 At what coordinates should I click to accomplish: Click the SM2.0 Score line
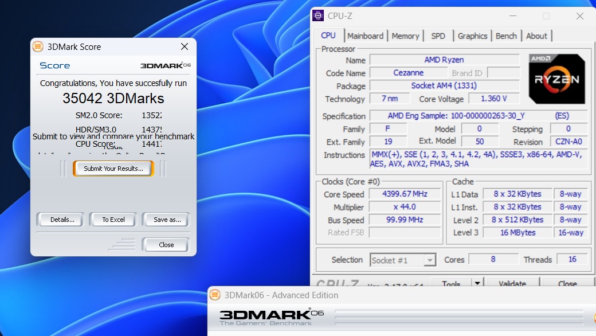tap(119, 115)
